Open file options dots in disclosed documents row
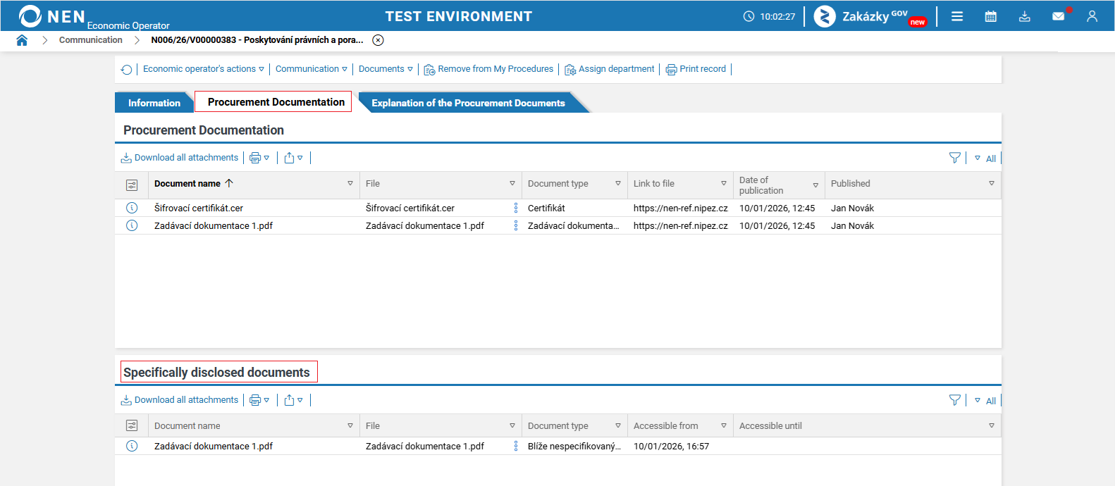Screen dimensions: 1115x486 [516, 446]
